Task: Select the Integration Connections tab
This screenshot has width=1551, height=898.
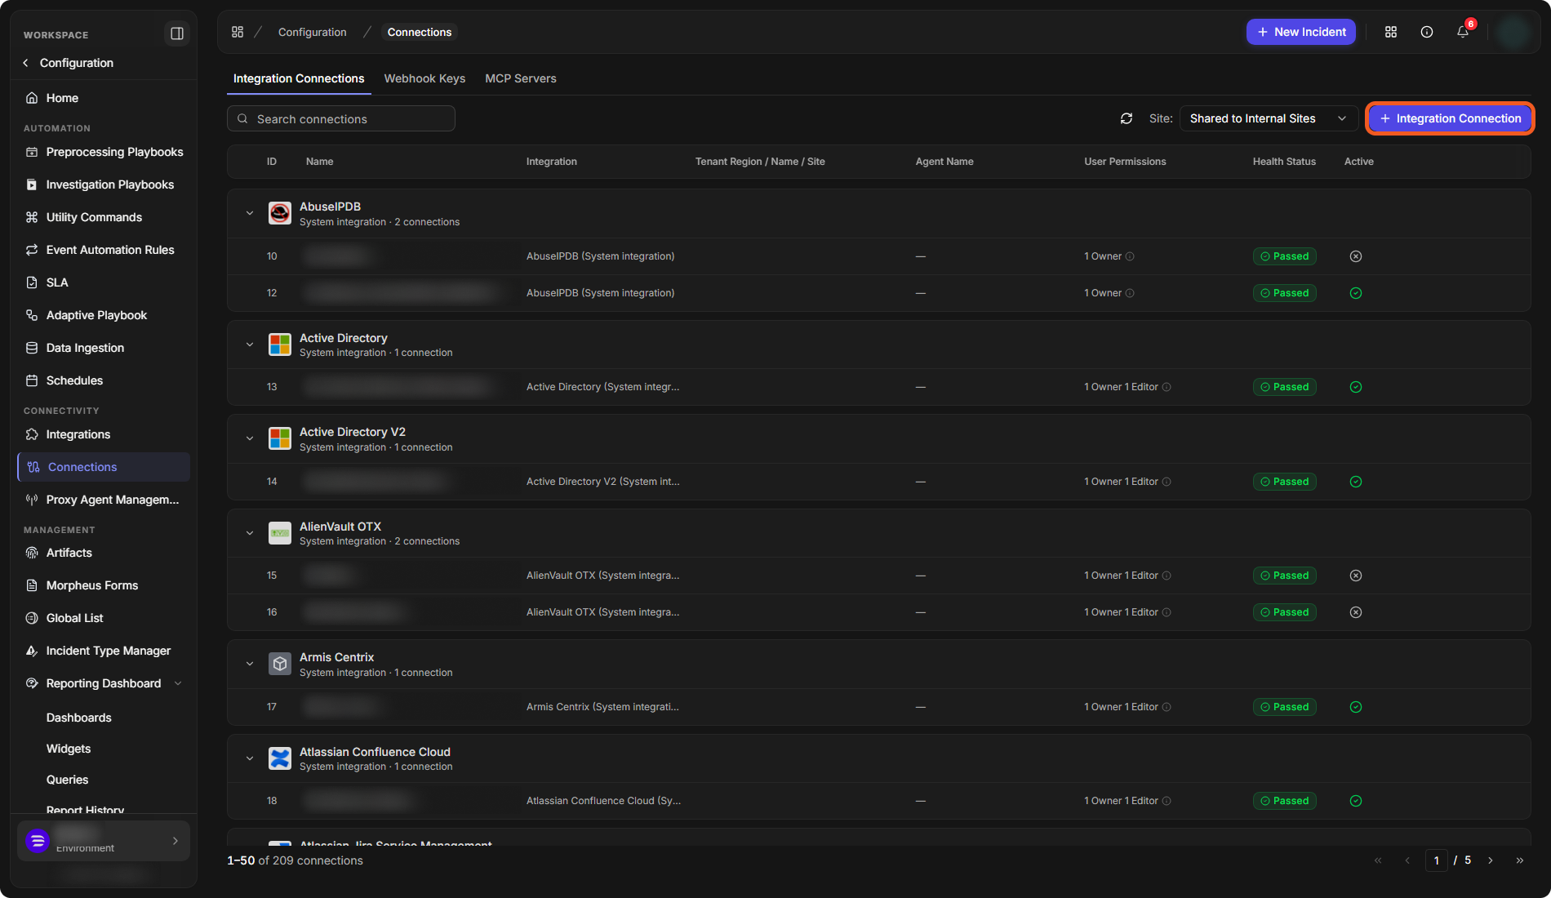Action: (x=299, y=78)
